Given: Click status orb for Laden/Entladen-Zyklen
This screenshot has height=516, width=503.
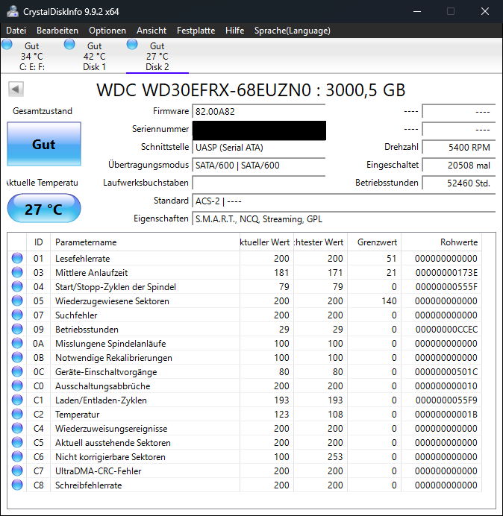Looking at the screenshot, I should click(x=17, y=400).
